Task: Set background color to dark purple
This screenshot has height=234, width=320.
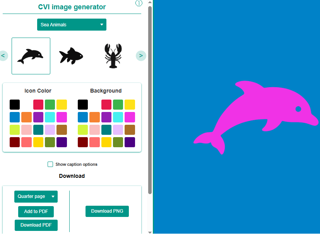Action: click(130, 142)
